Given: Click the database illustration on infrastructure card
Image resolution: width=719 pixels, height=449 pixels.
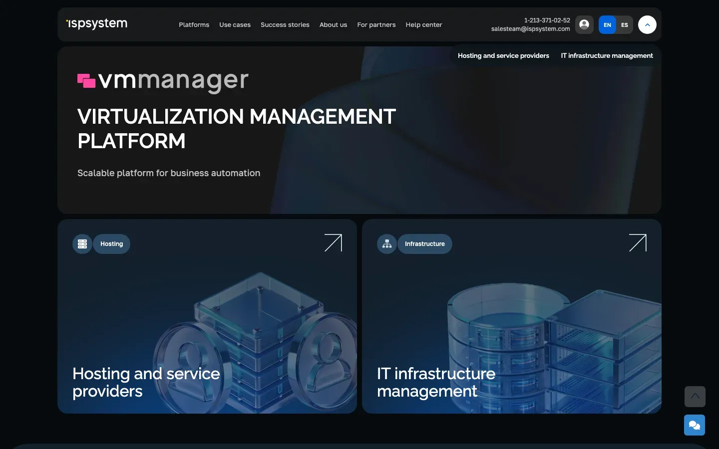Looking at the screenshot, I should pos(554,349).
